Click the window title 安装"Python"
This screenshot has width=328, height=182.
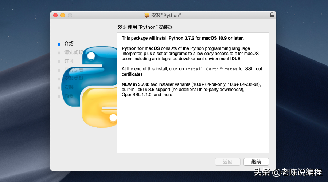tap(166, 15)
